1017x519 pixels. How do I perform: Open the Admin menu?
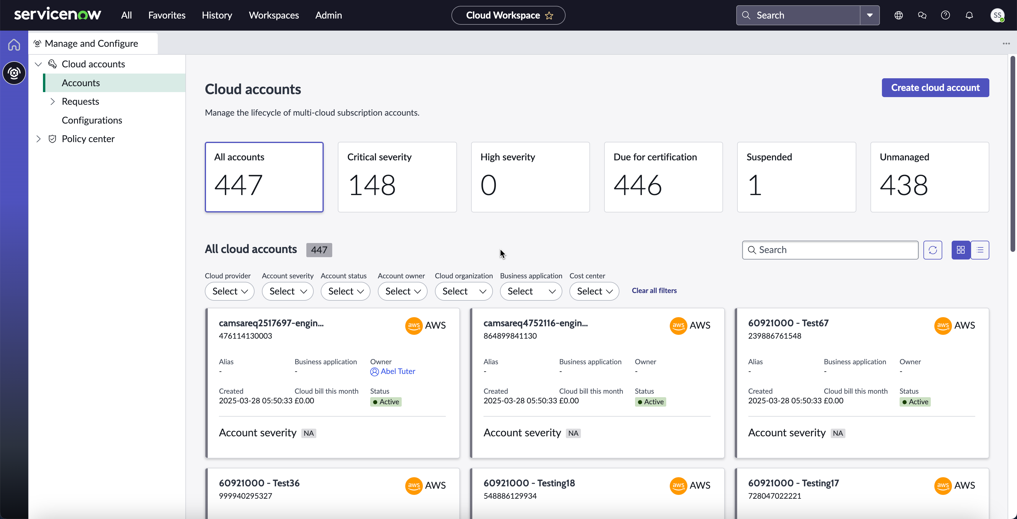coord(328,15)
